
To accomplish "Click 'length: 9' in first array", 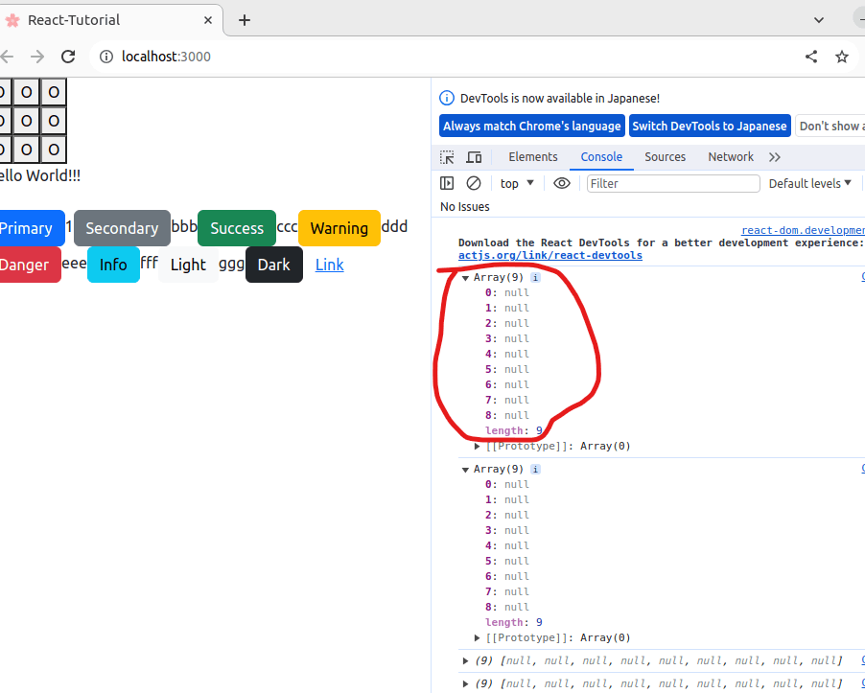I will tap(514, 431).
